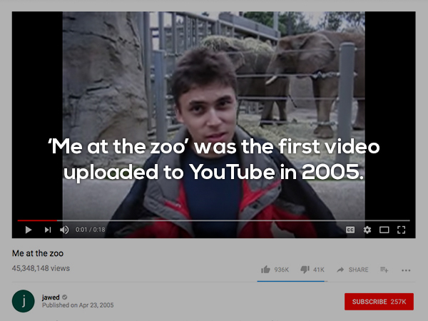Click the video frame to toggle playback
This screenshot has width=428, height=321.
pyautogui.click(x=213, y=115)
